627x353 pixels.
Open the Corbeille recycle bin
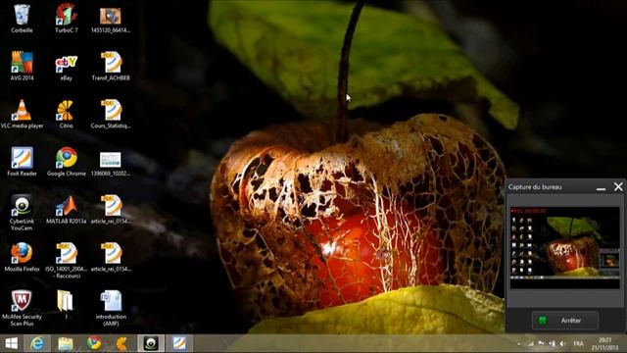coord(22,18)
